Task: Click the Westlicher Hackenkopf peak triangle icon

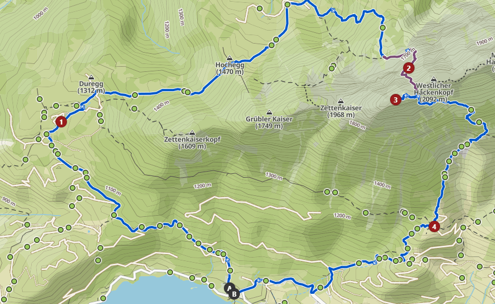Action: tap(434, 79)
